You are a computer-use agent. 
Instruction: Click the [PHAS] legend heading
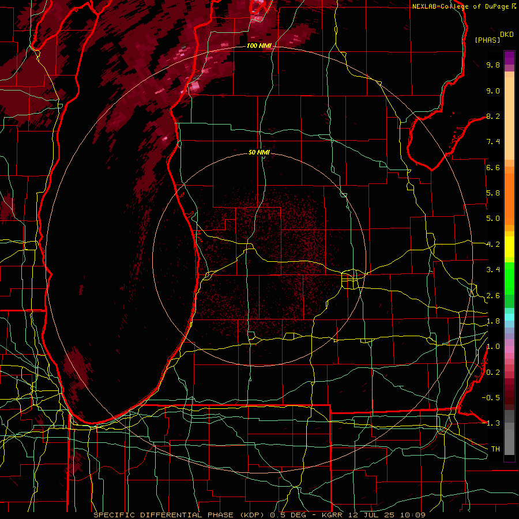point(487,40)
